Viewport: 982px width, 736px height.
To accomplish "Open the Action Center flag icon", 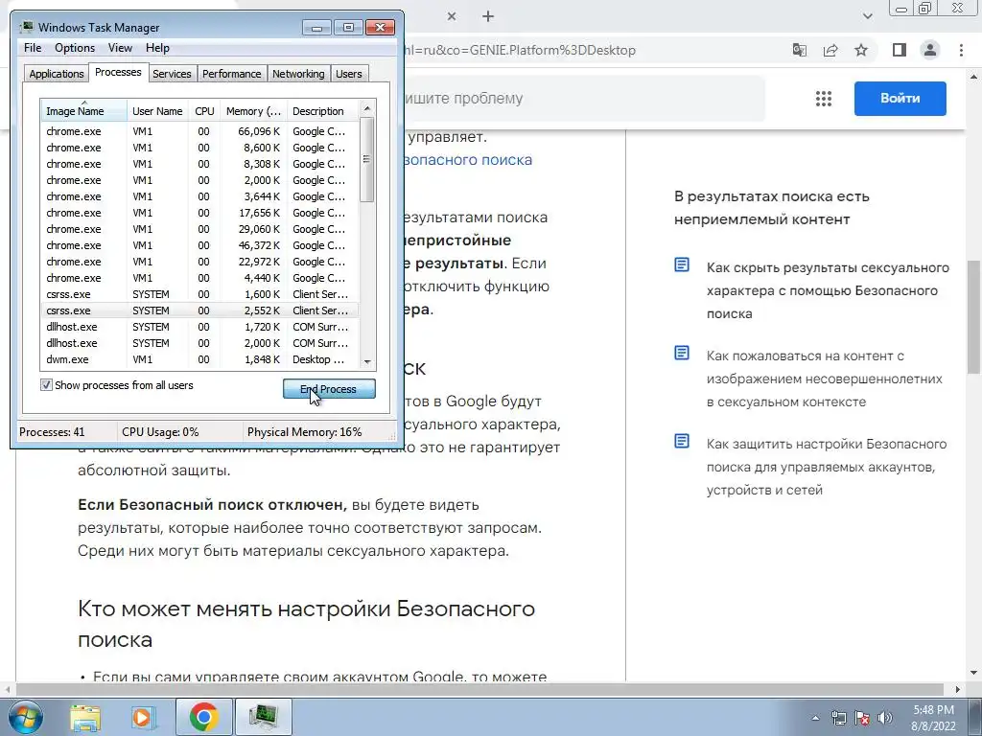I will 862,718.
